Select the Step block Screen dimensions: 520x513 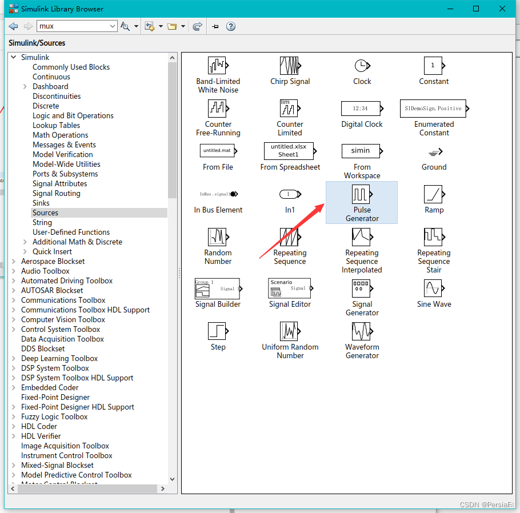218,336
